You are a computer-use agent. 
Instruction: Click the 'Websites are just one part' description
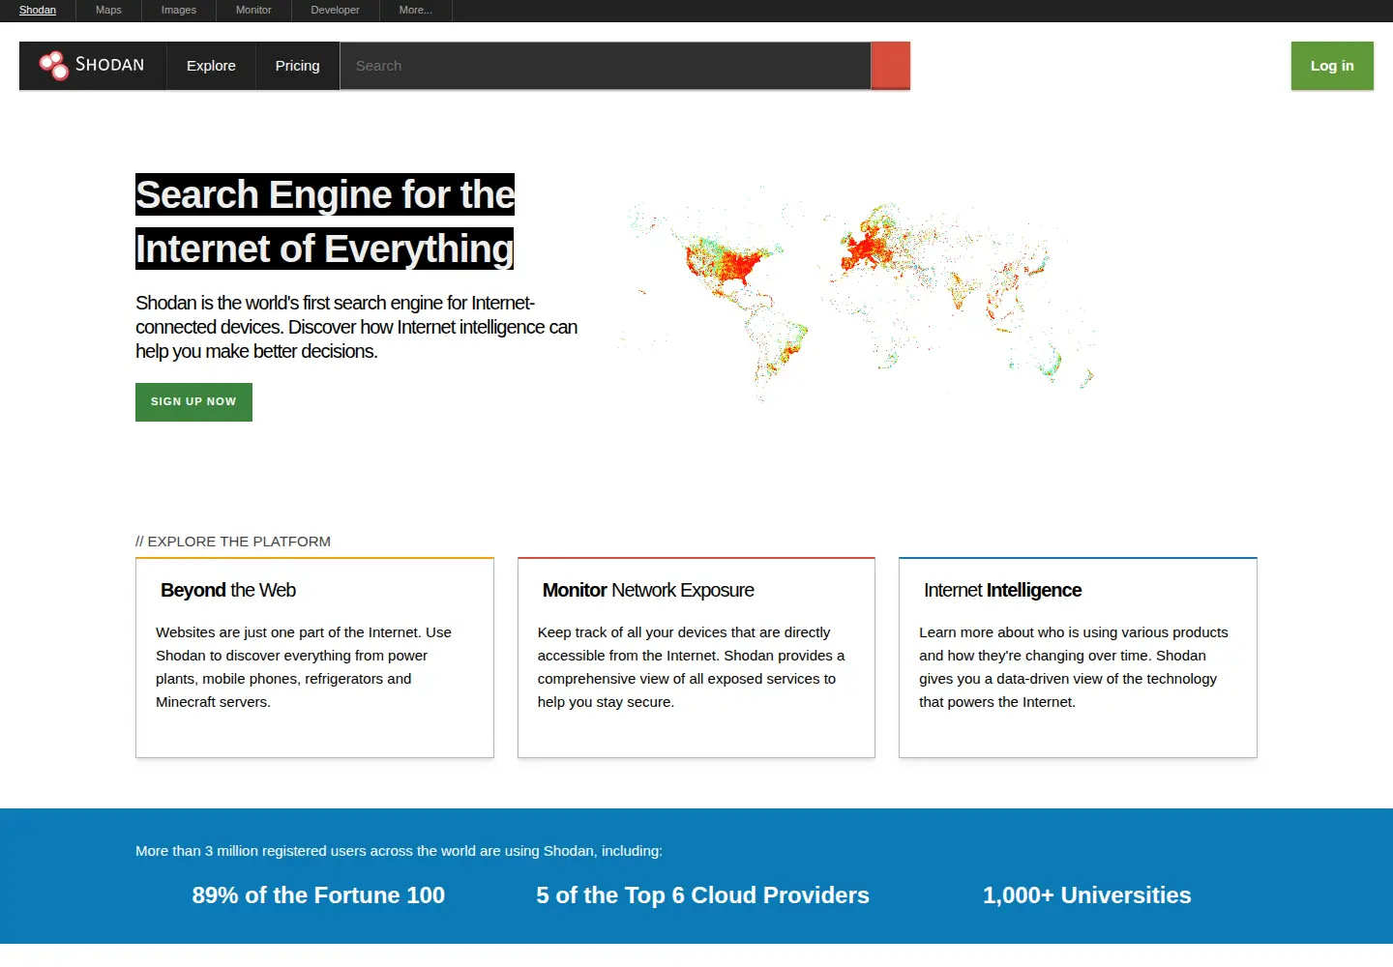[x=304, y=667]
